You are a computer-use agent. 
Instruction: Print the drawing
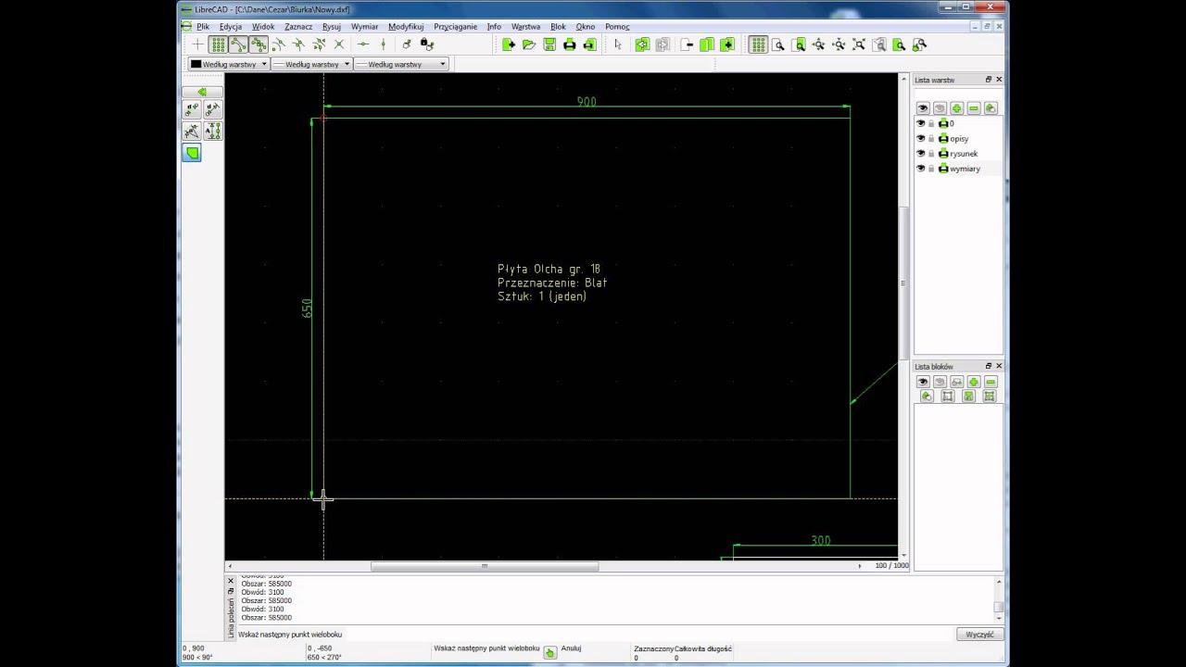[570, 44]
